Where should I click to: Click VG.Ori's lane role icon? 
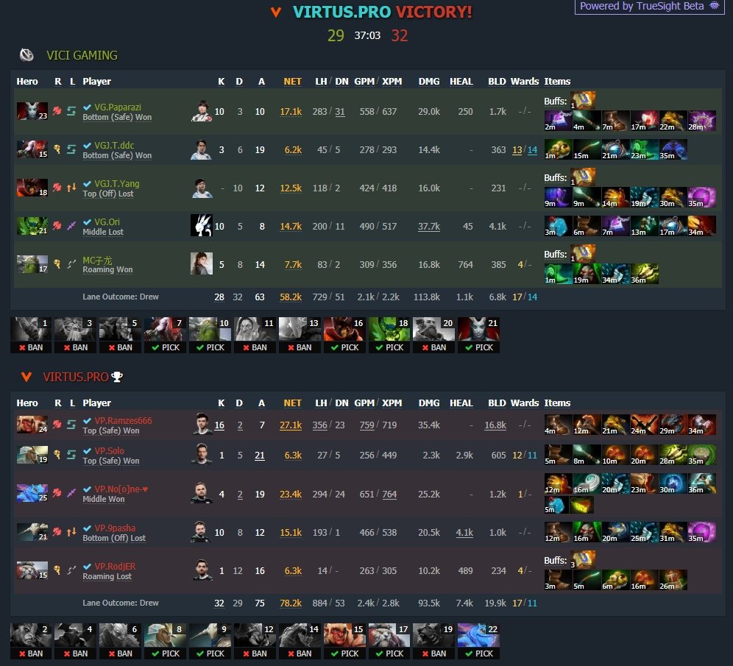point(71,226)
